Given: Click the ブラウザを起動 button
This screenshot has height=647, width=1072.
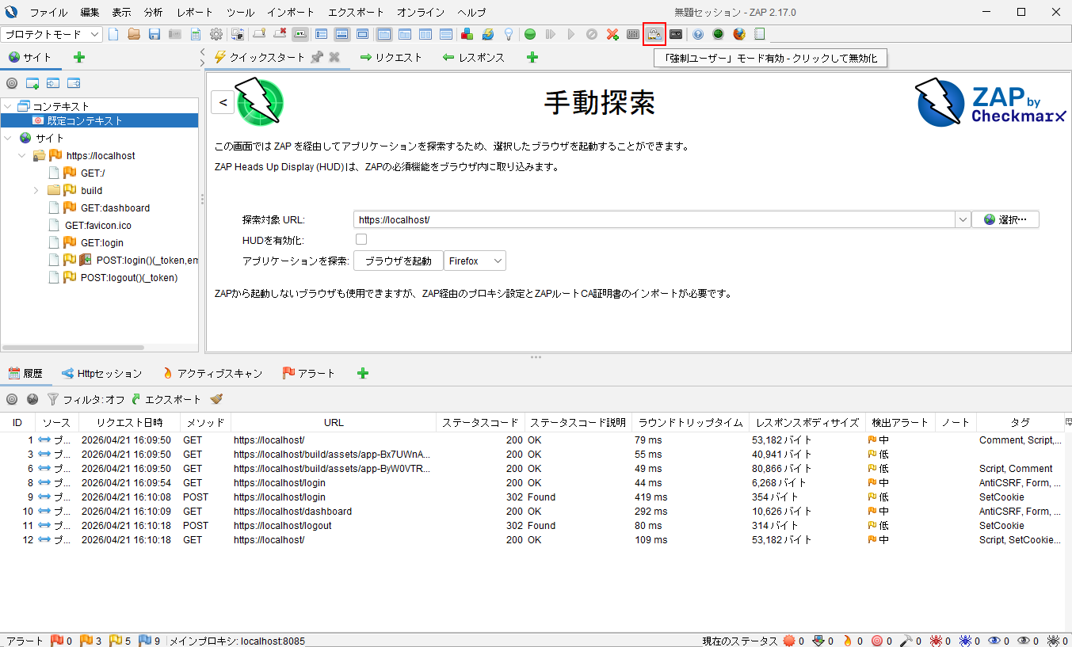Looking at the screenshot, I should 398,261.
